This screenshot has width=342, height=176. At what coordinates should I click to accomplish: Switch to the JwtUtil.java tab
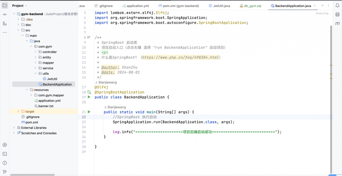(219, 6)
